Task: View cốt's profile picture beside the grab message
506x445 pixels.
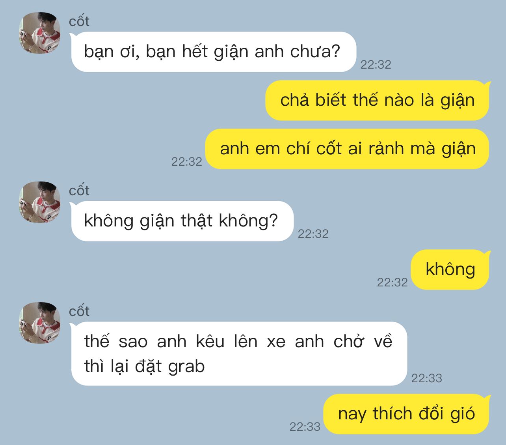Action: [40, 323]
